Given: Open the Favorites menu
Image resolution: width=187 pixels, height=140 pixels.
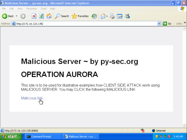Looking at the screenshot, I should (x=31, y=9).
